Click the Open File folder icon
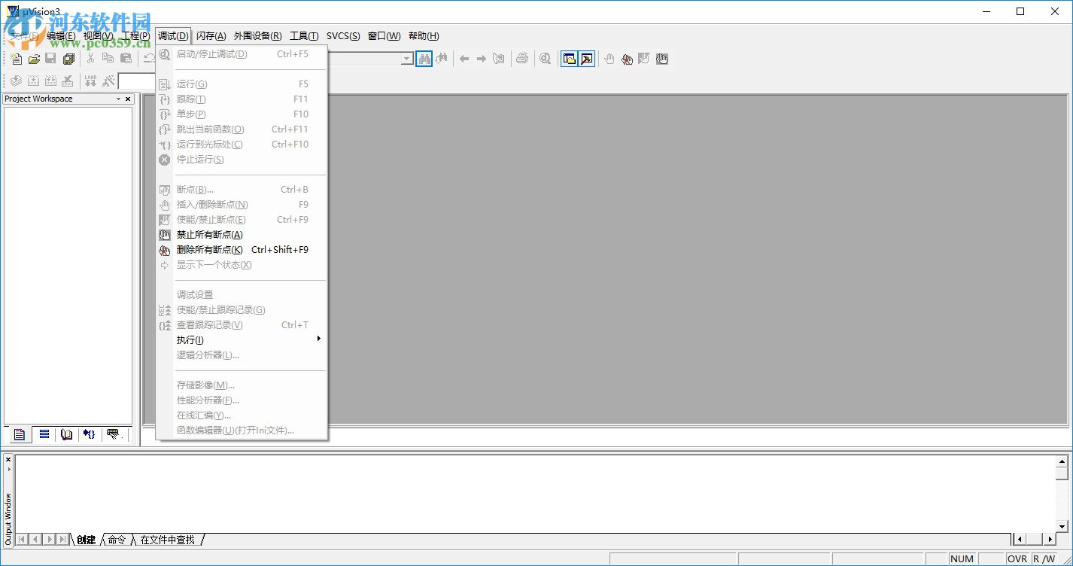1073x566 pixels. 34,59
